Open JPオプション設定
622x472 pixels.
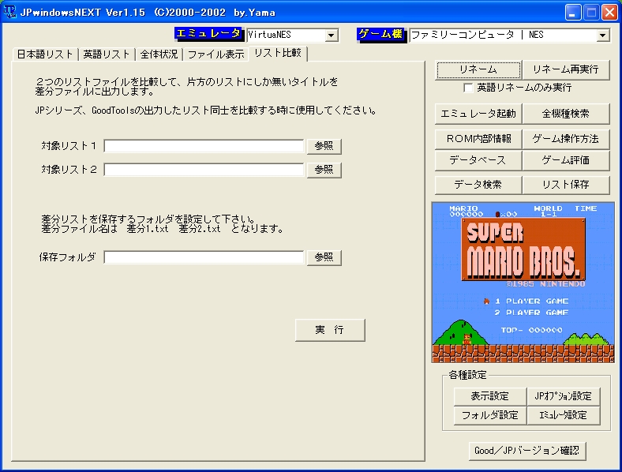564,396
